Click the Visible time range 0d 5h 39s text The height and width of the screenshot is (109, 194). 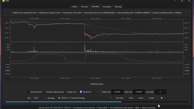tap(24, 13)
